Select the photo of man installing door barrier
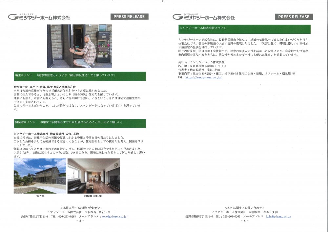328x232 pixels. click(80, 46)
